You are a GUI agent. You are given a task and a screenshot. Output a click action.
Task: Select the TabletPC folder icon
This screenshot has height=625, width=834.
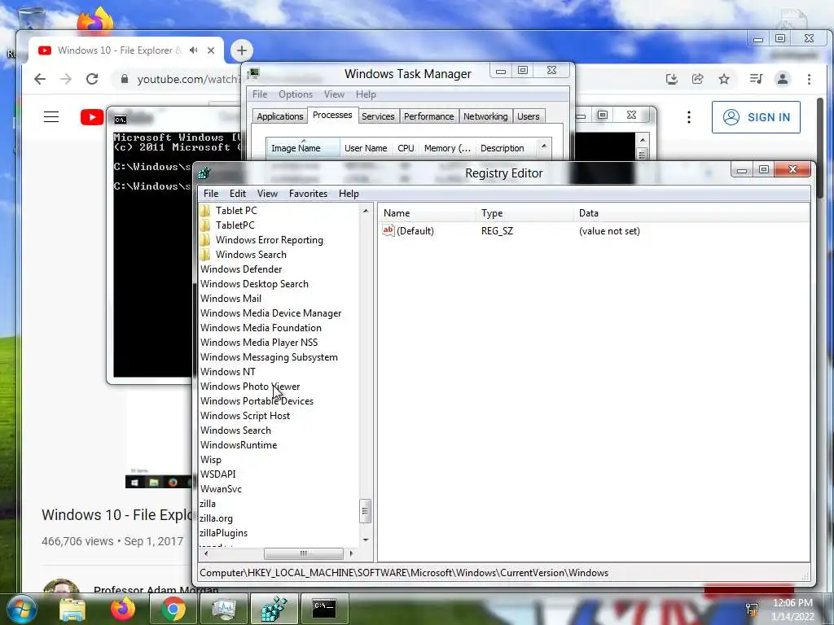[x=205, y=225]
